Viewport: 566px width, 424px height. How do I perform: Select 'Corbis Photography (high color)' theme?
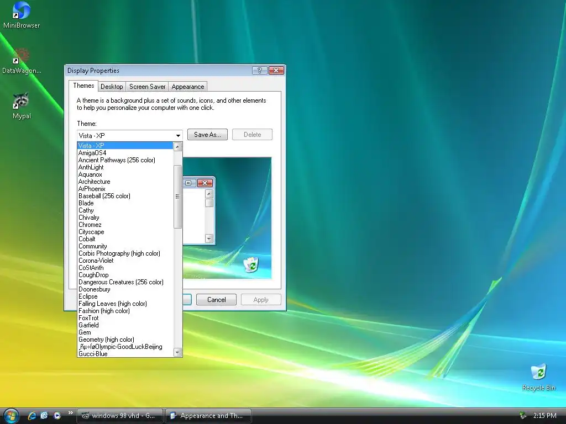pos(125,253)
